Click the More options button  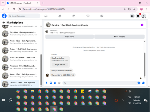pyautogui.click(x=119, y=37)
